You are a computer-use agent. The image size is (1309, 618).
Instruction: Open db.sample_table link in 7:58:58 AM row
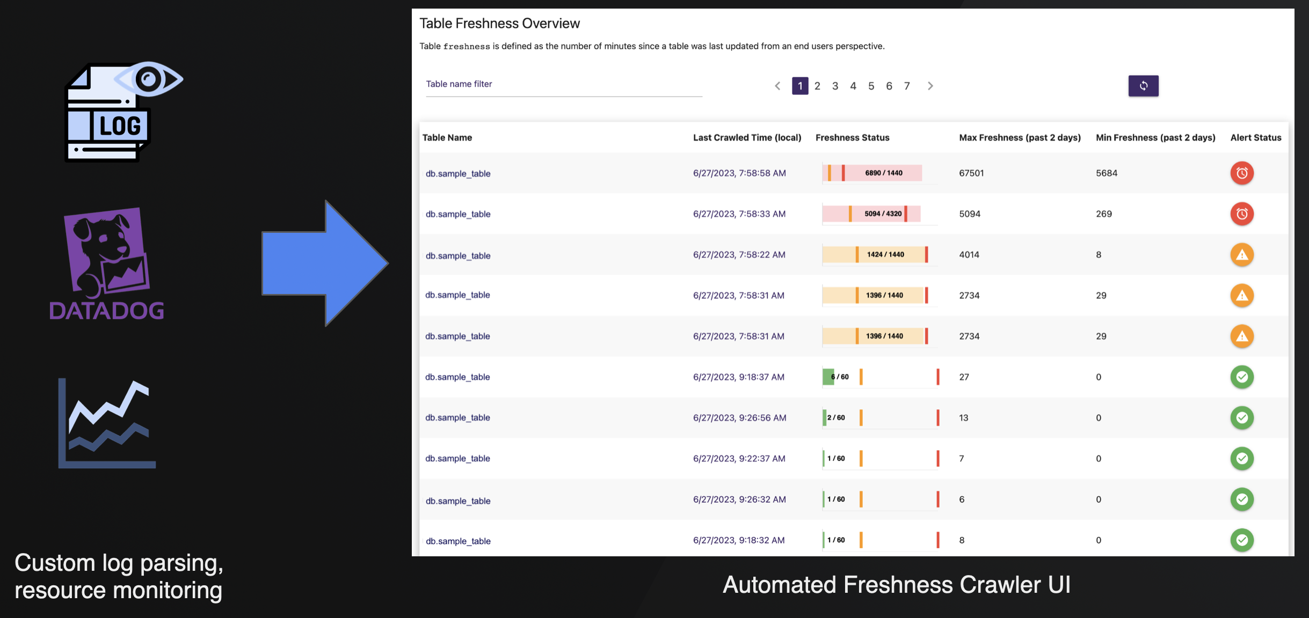pos(458,174)
